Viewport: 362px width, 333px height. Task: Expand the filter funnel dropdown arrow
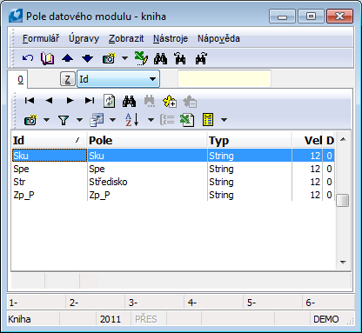(x=79, y=120)
